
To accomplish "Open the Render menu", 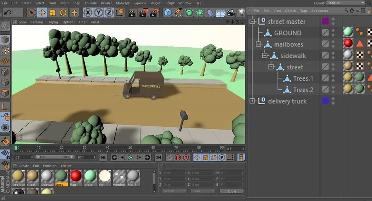I will click(106, 3).
